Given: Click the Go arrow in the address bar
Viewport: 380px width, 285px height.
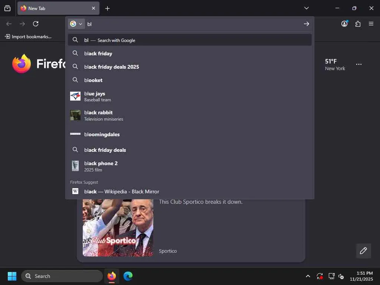Looking at the screenshot, I should tap(306, 24).
